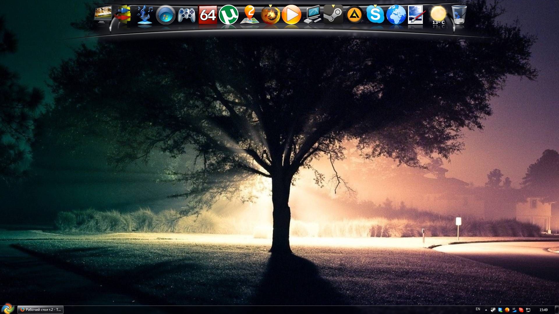Open AIDA64 from the dock
This screenshot has width=559, height=314.
click(208, 15)
